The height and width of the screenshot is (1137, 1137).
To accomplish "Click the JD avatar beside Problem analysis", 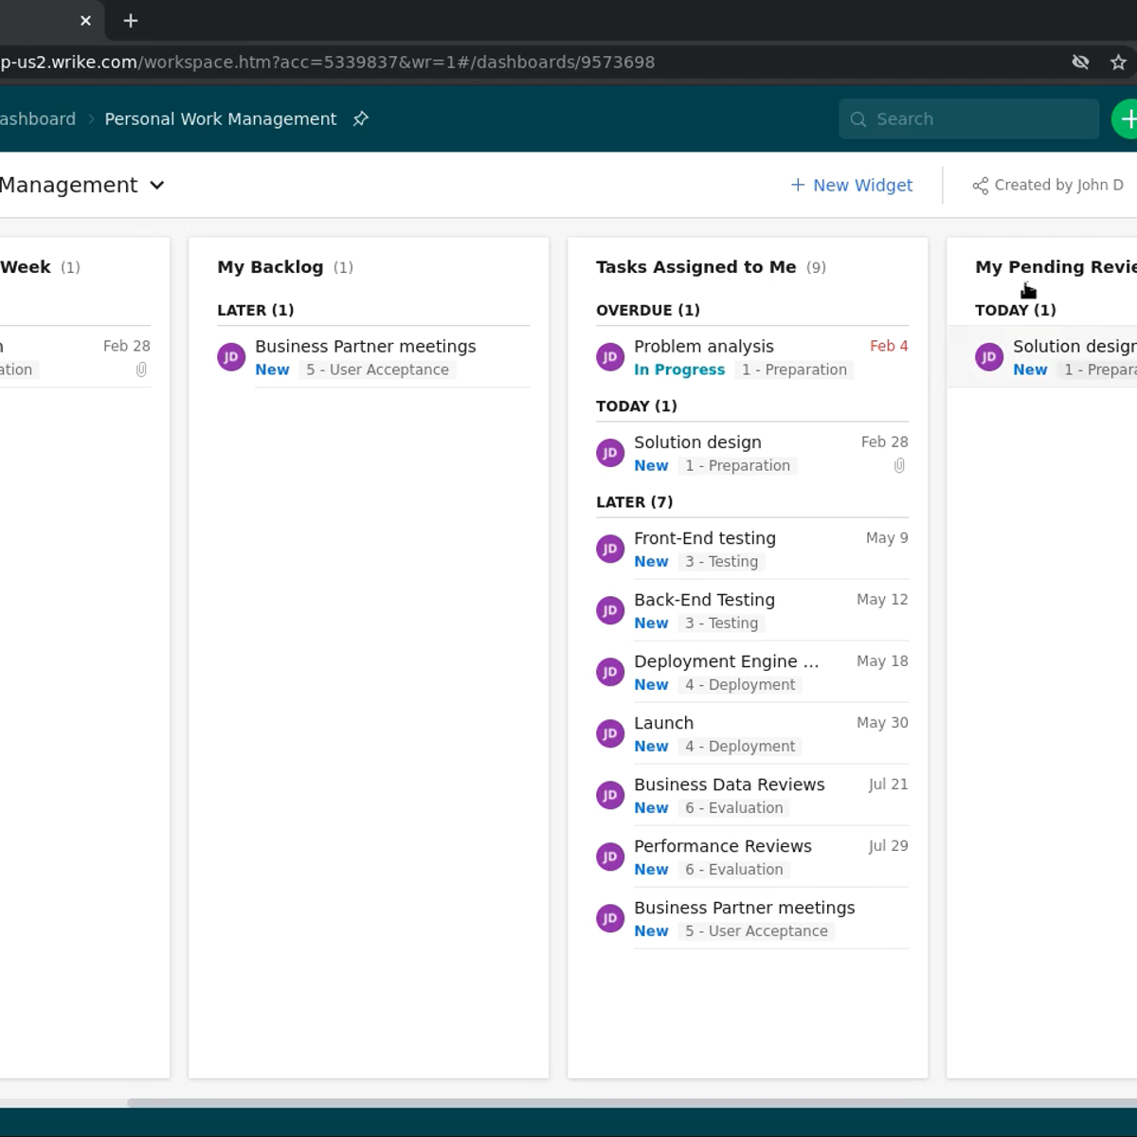I will pyautogui.click(x=610, y=357).
